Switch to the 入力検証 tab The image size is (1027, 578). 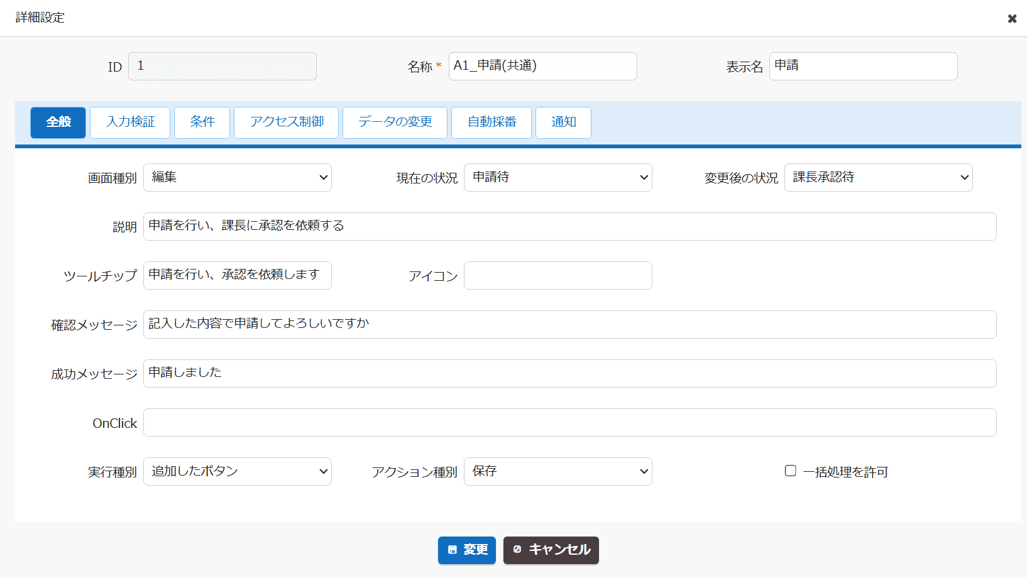coord(129,123)
